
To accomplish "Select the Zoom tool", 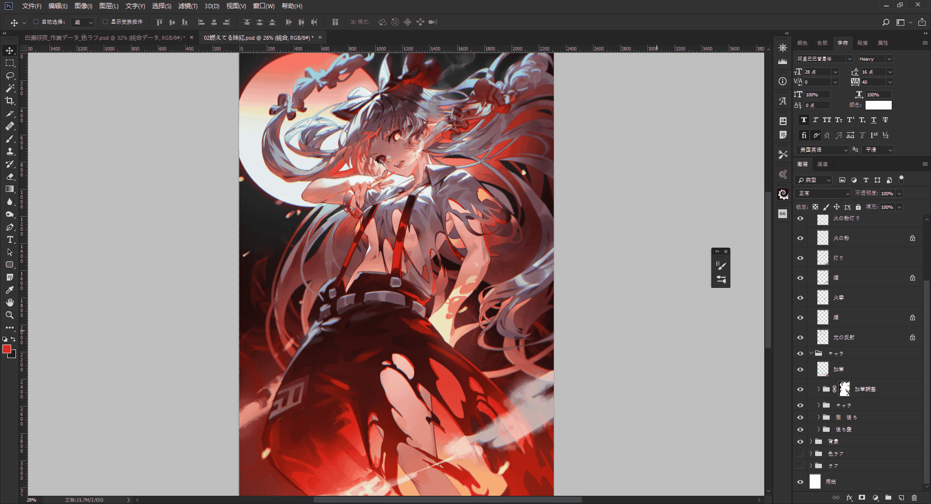I will click(x=10, y=315).
